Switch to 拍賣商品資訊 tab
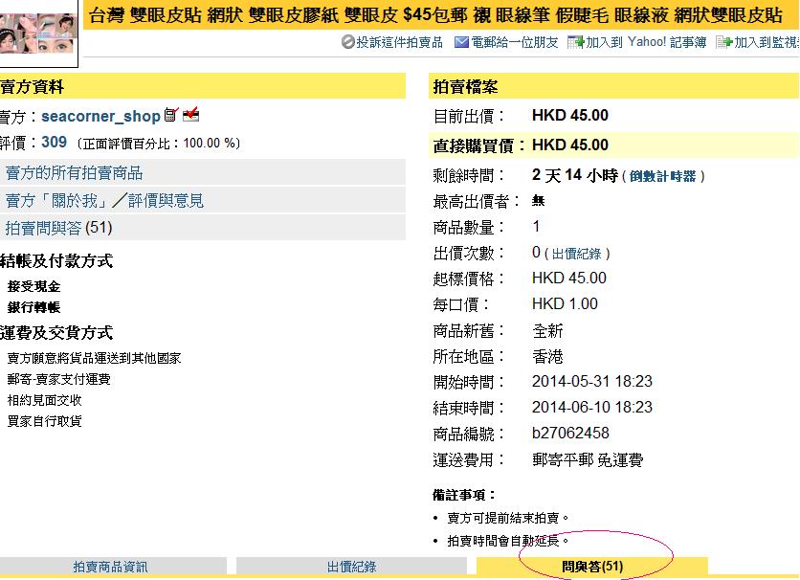 [x=110, y=567]
